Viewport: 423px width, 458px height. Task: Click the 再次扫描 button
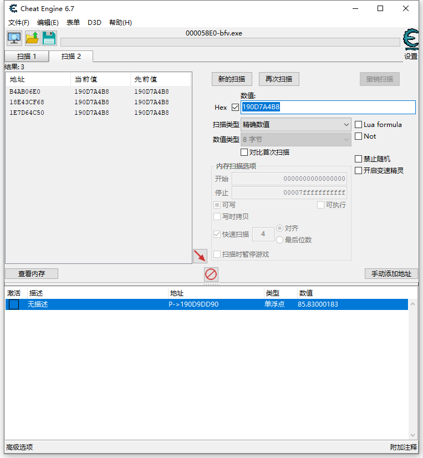point(279,79)
